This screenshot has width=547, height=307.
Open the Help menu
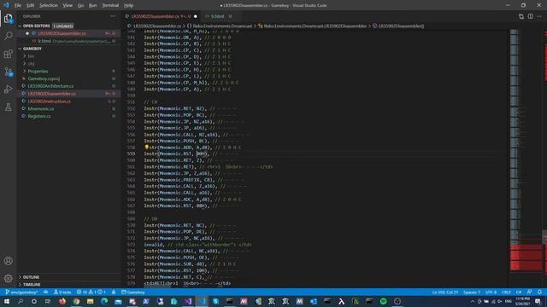click(x=129, y=6)
